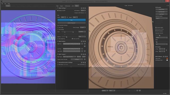170x95 pixels.
Task: Open the Anti-aliasing dropdown
Action: pos(83,11)
